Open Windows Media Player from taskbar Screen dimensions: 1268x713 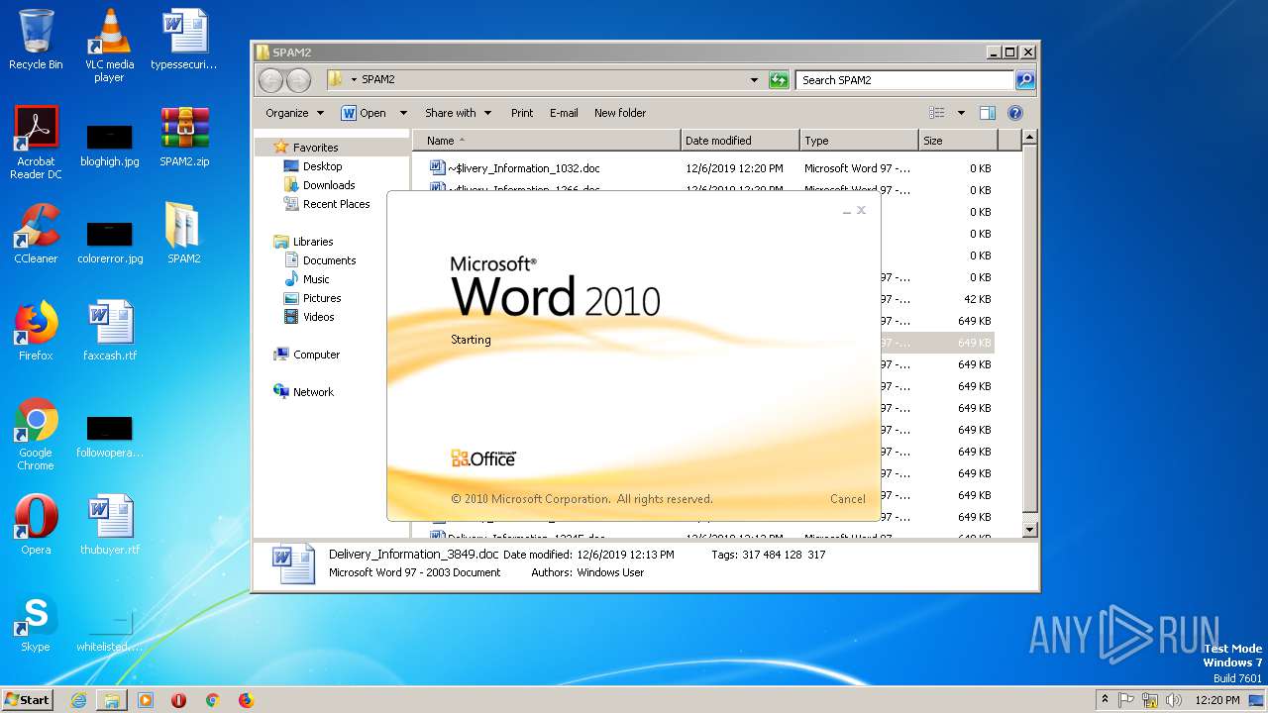tap(146, 700)
